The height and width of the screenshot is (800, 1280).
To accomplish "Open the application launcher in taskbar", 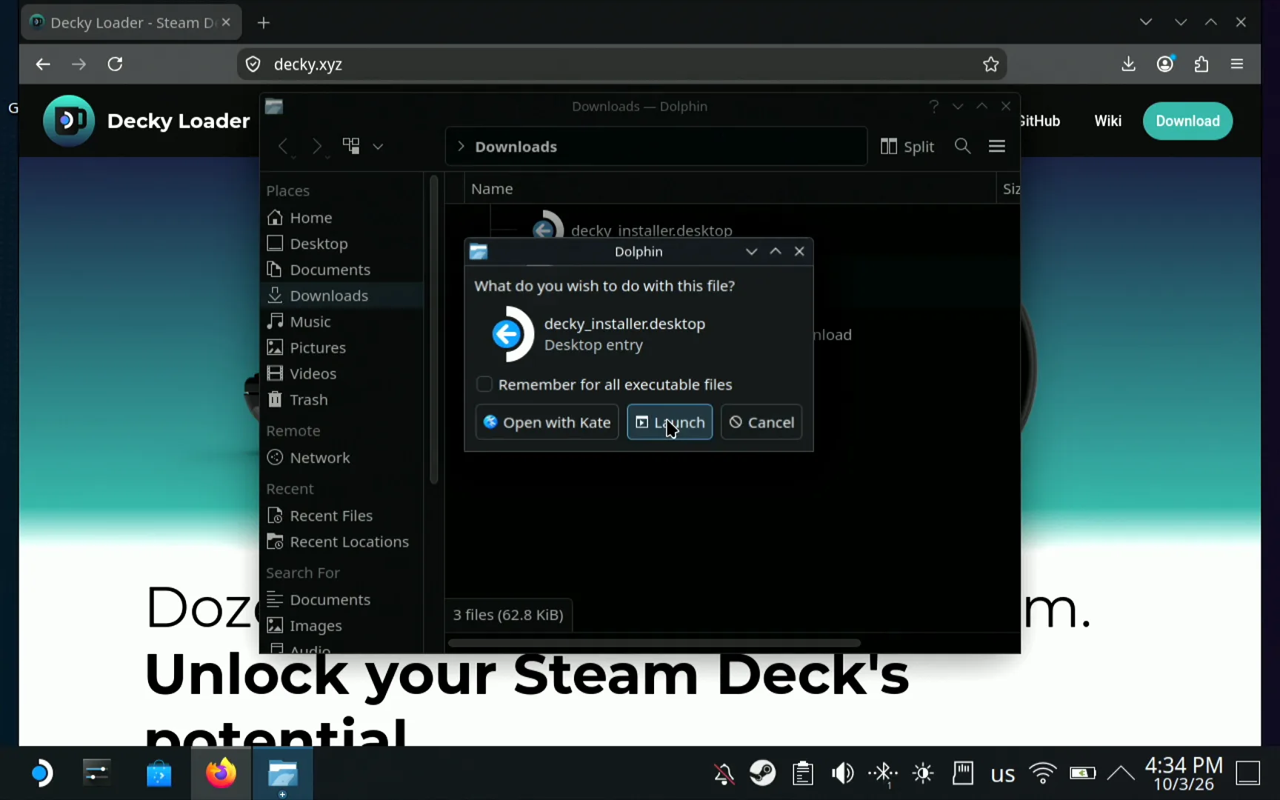I will 42,773.
